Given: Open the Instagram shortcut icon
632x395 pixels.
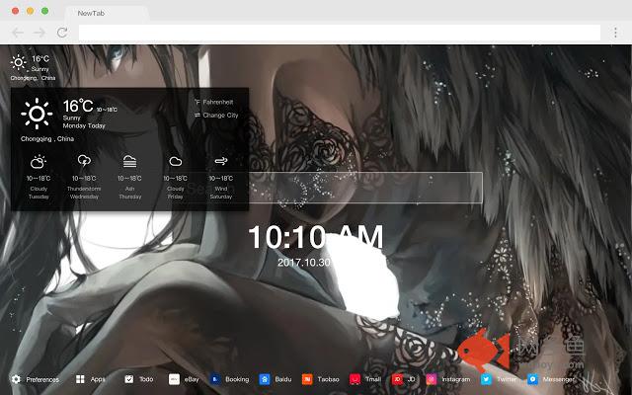Looking at the screenshot, I should [x=432, y=379].
